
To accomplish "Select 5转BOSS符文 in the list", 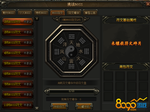I will tap(17, 63).
